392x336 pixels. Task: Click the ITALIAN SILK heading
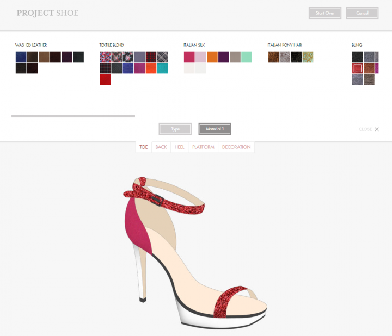[x=194, y=45]
